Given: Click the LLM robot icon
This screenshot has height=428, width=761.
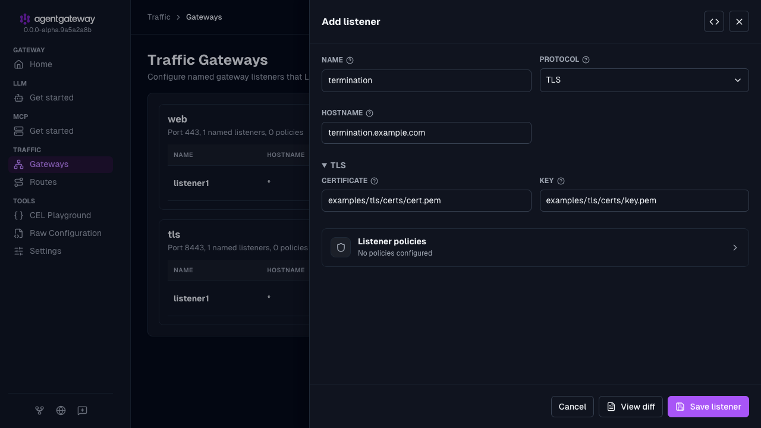Looking at the screenshot, I should [x=19, y=97].
